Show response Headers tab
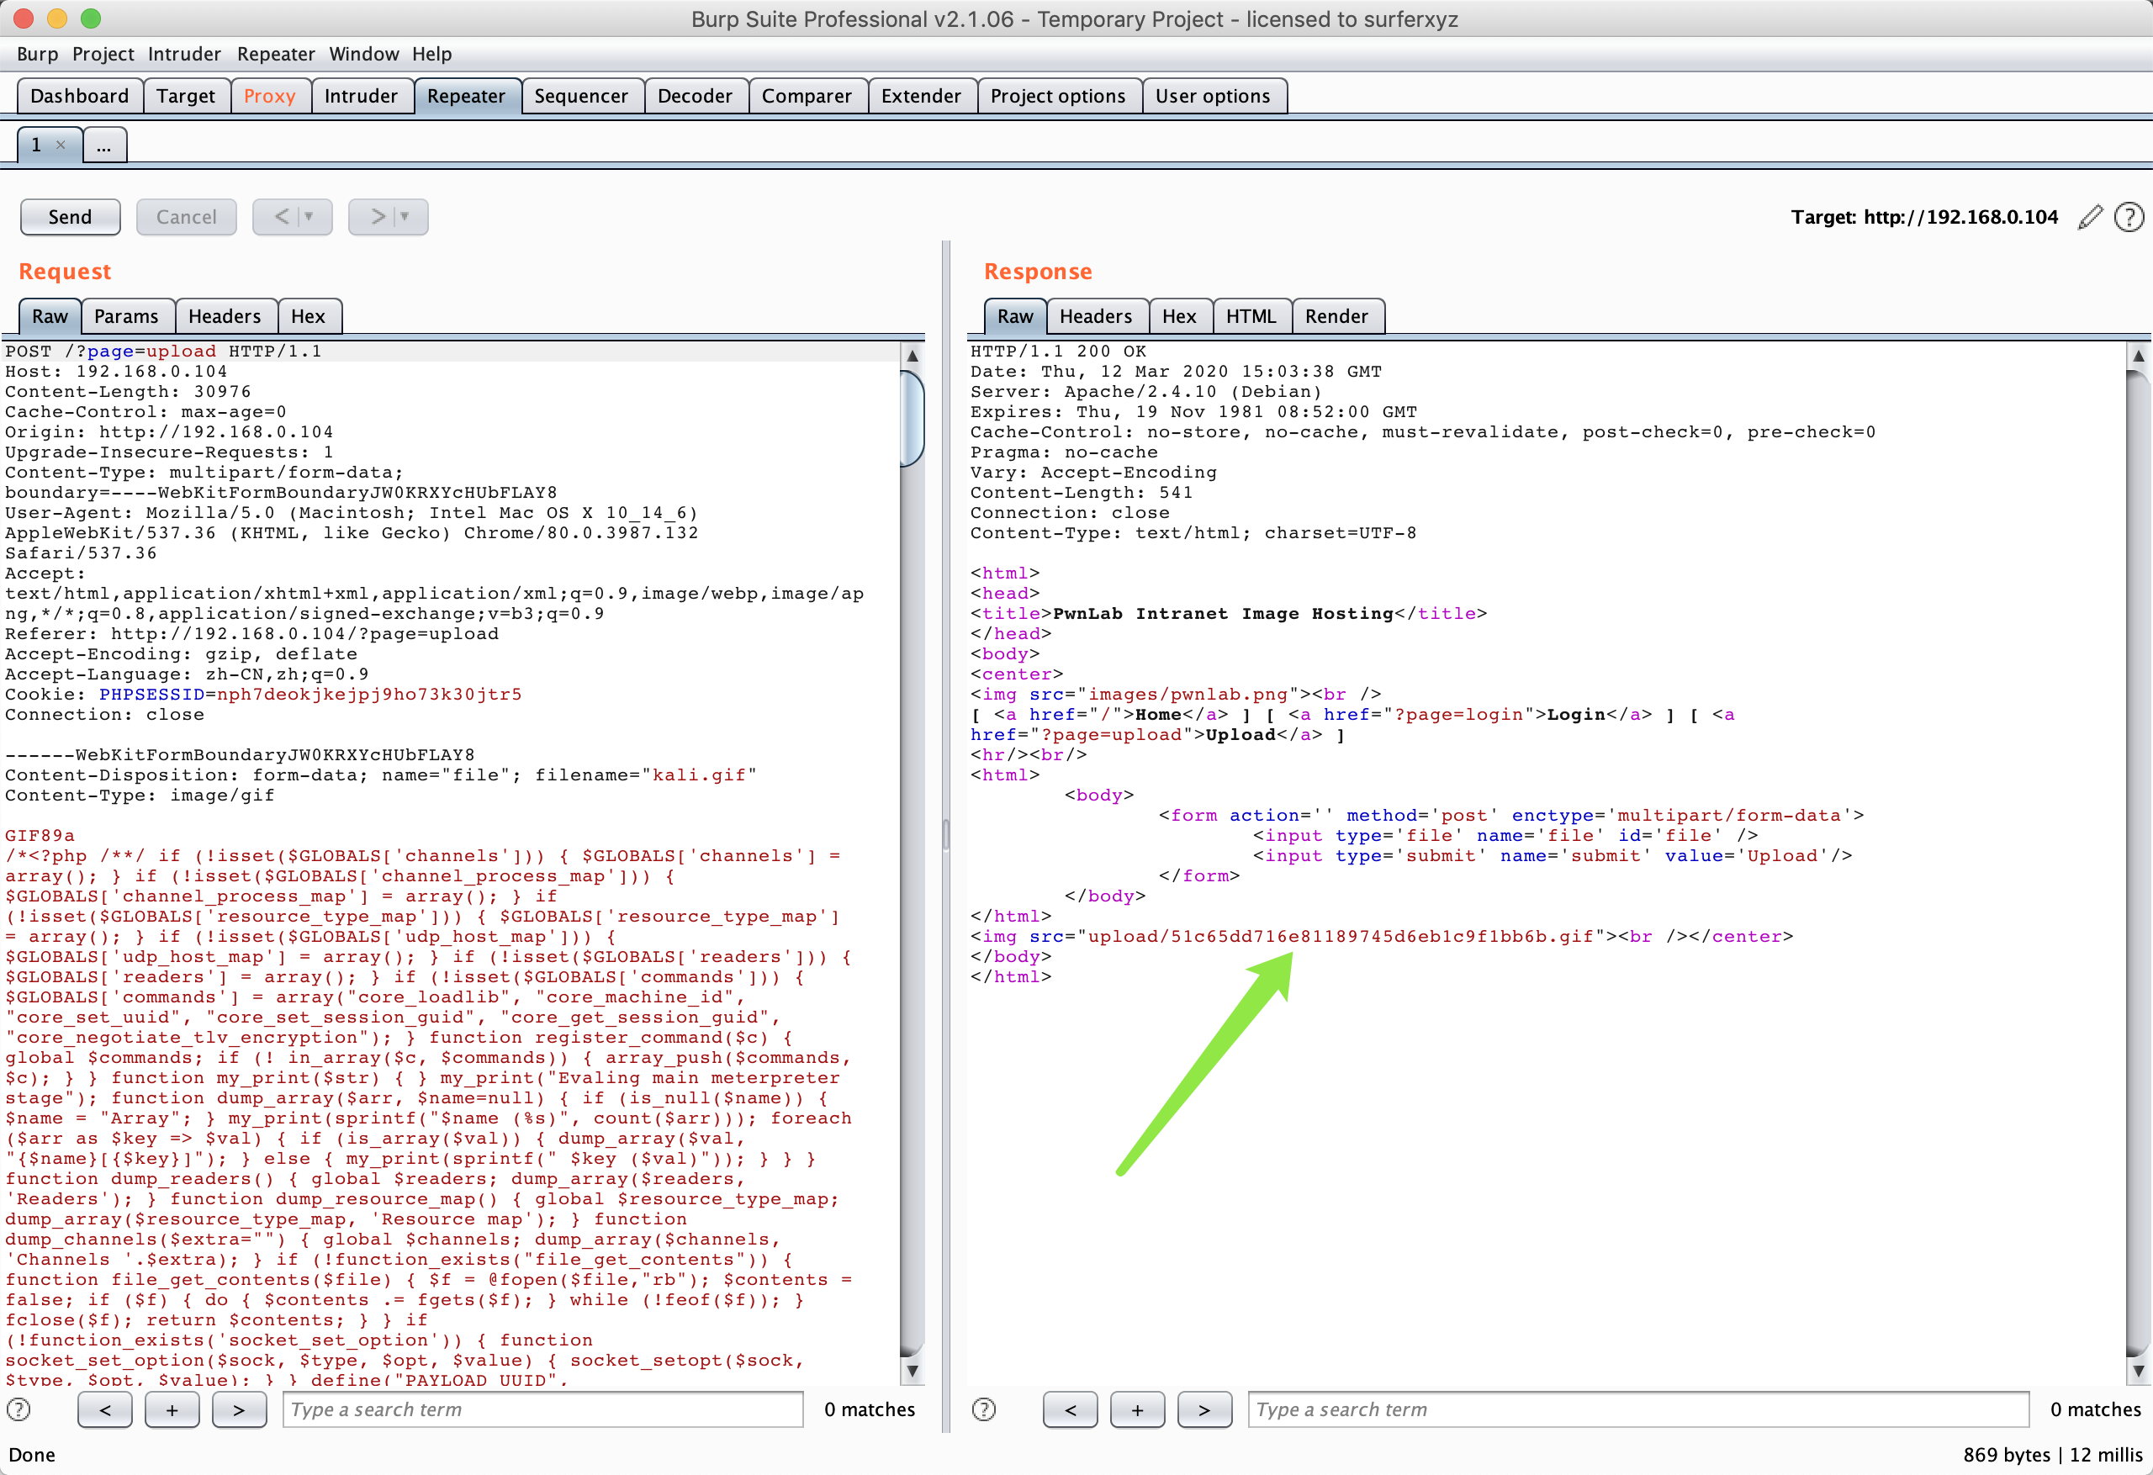This screenshot has height=1475, width=2153. click(1095, 316)
